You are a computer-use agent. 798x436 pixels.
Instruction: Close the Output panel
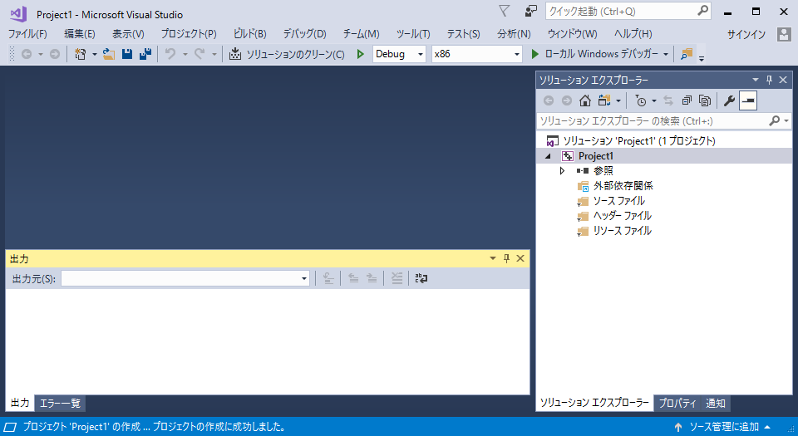coord(520,258)
